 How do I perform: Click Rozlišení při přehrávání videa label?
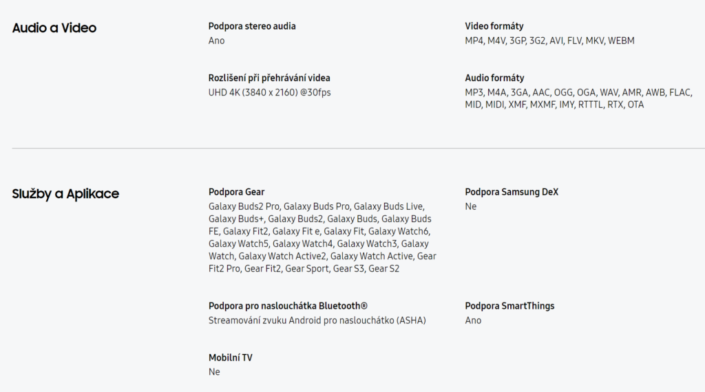(269, 78)
